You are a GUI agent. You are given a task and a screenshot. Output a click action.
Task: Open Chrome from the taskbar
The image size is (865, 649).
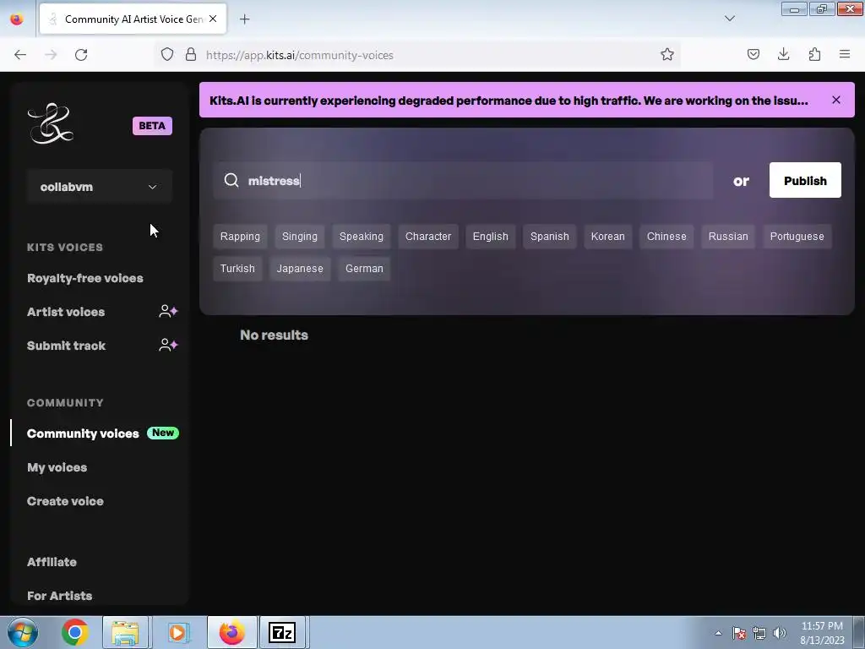tap(75, 632)
